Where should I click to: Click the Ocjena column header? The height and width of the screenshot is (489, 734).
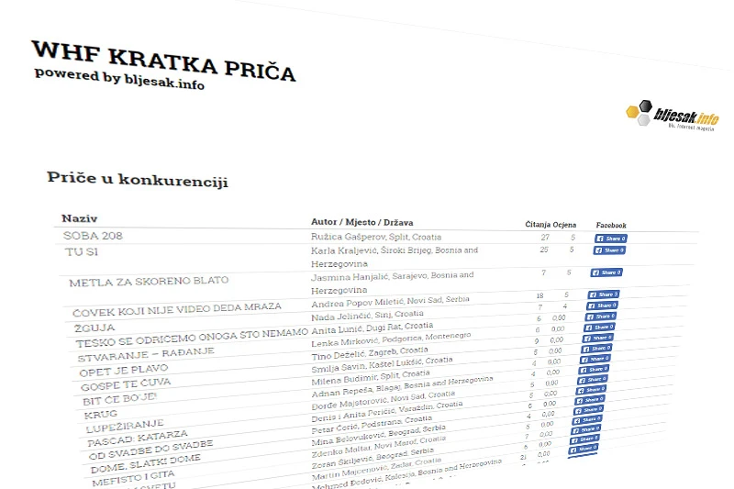pyautogui.click(x=564, y=225)
